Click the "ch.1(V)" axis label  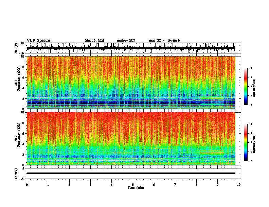[x=16, y=48]
